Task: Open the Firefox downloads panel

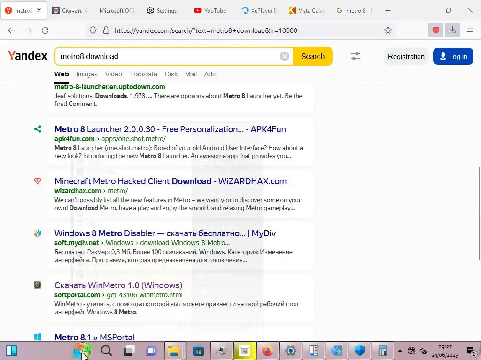Action: pos(452,30)
